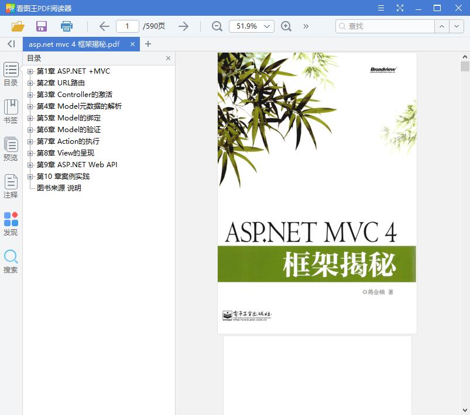Zoom in with the plus magnifier
This screenshot has height=415, width=470.
[x=286, y=26]
